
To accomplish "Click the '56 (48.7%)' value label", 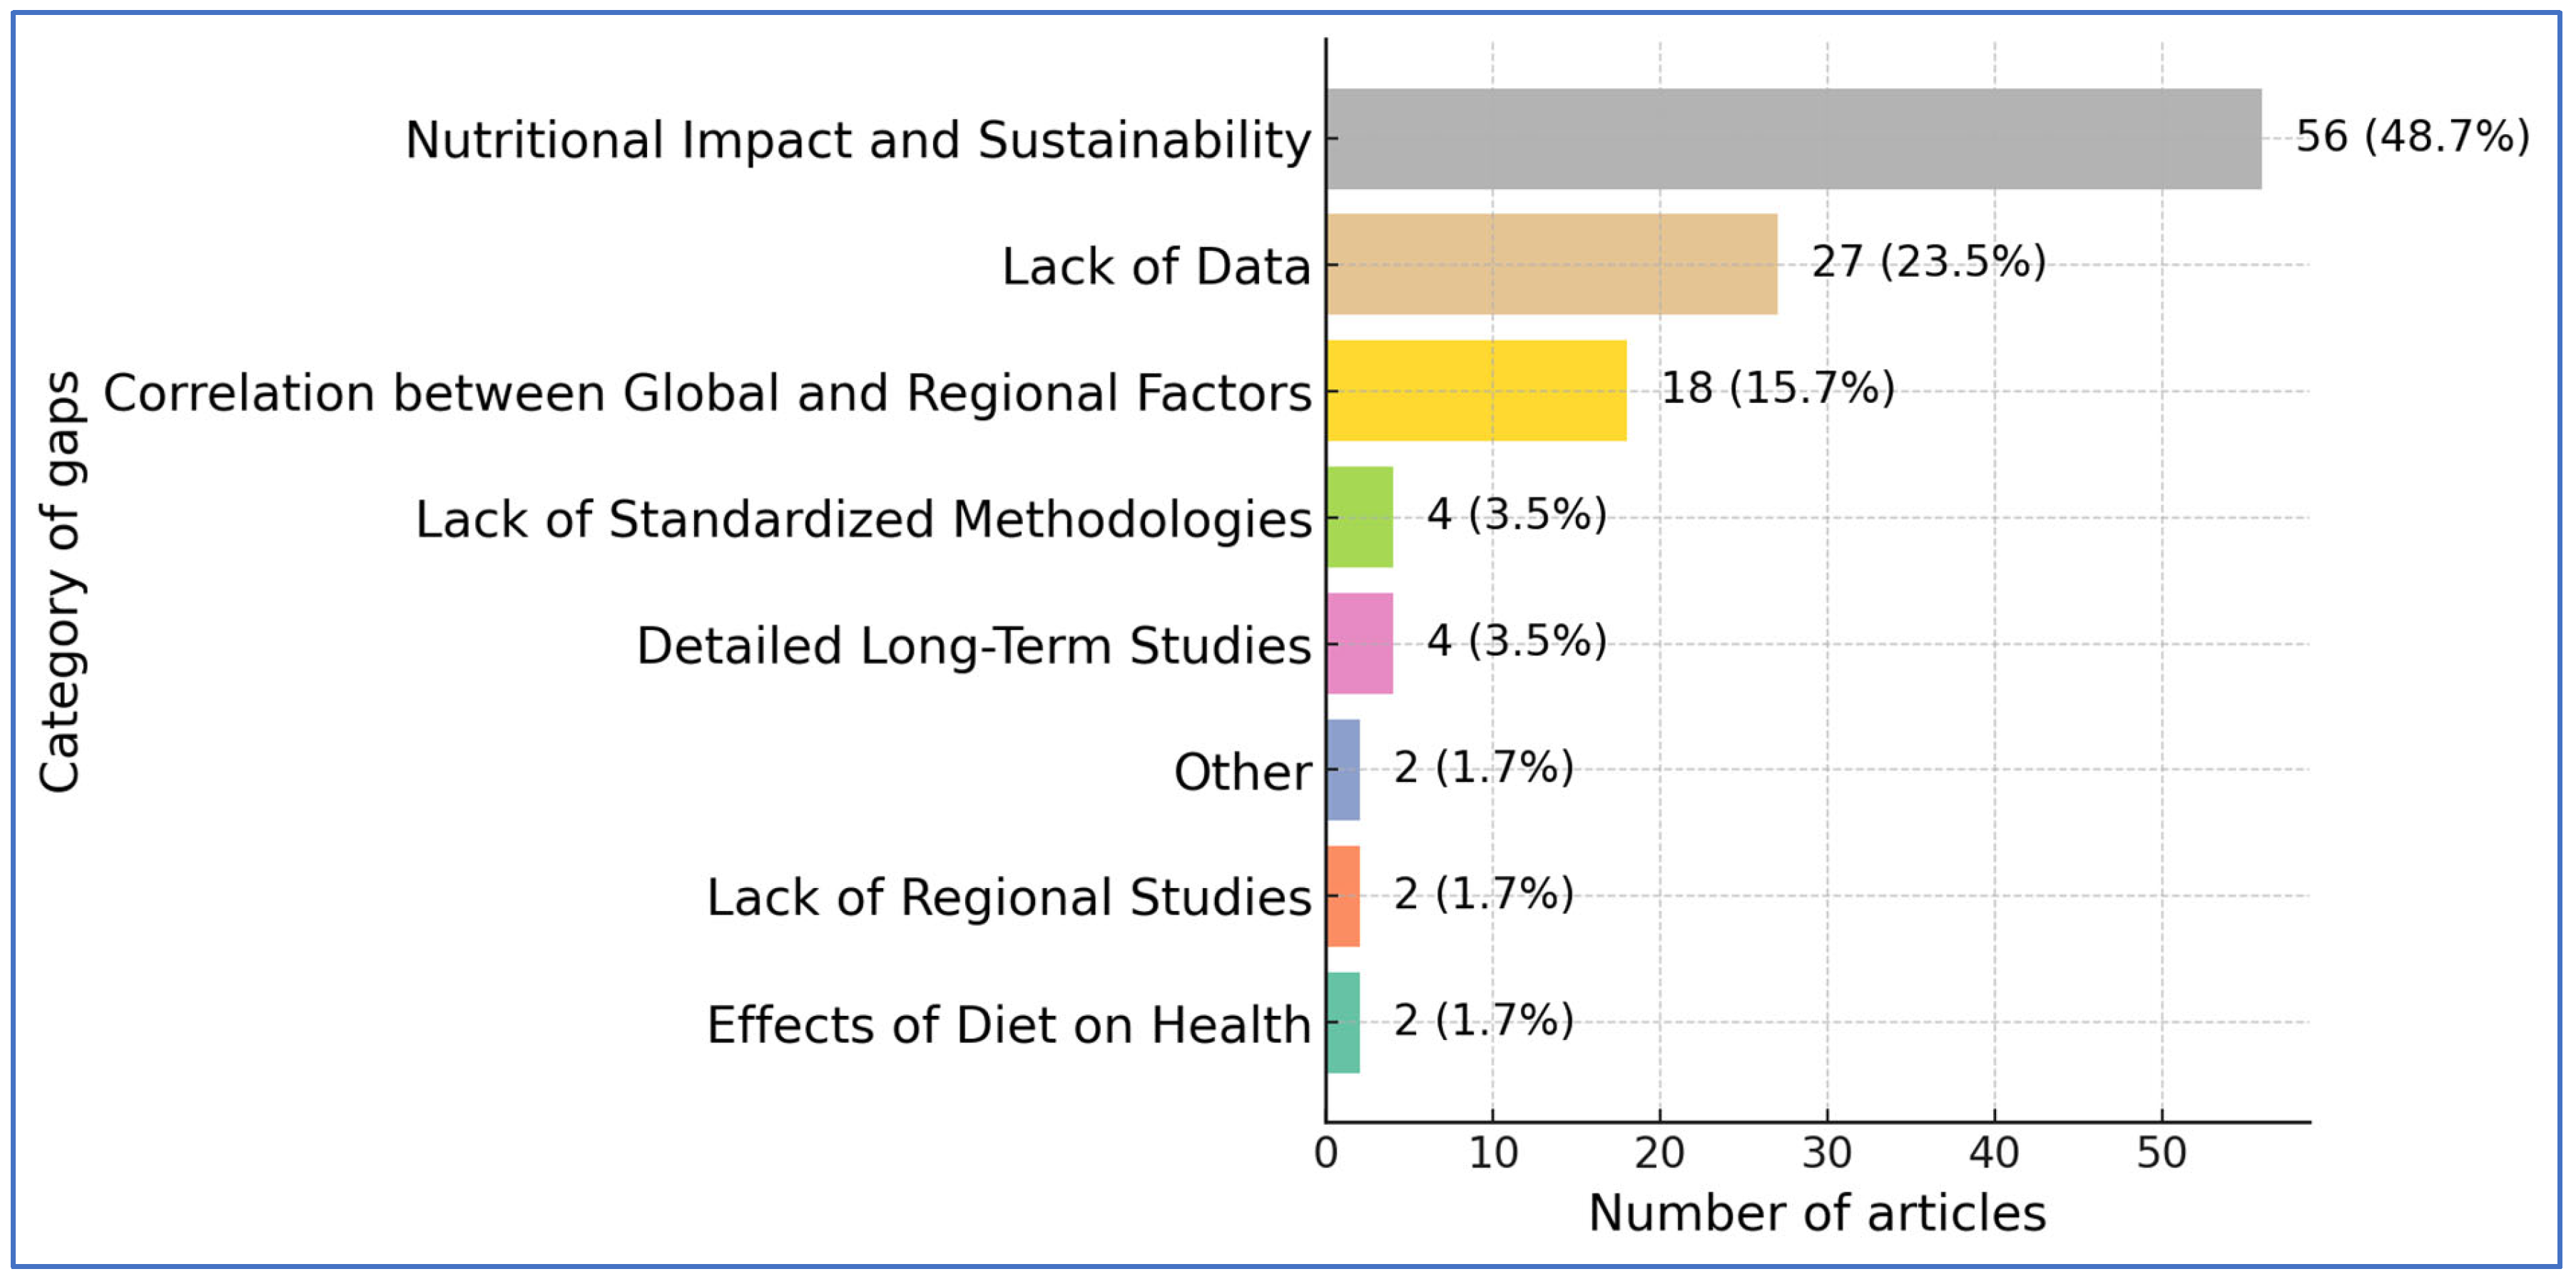I will pyautogui.click(x=2412, y=137).
